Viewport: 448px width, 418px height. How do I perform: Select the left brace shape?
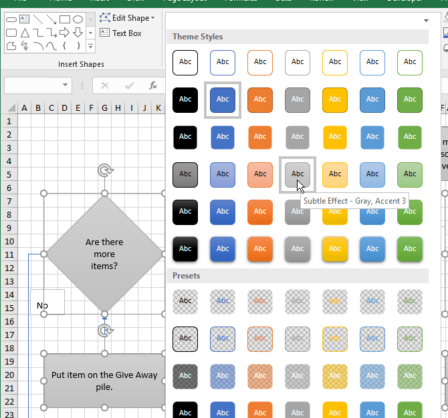(64, 46)
